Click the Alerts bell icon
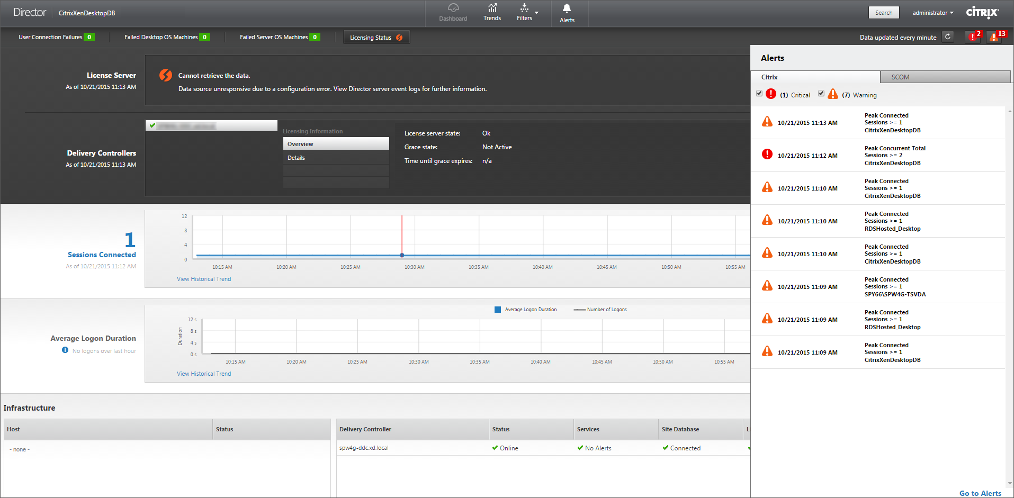1014x498 pixels. point(567,8)
